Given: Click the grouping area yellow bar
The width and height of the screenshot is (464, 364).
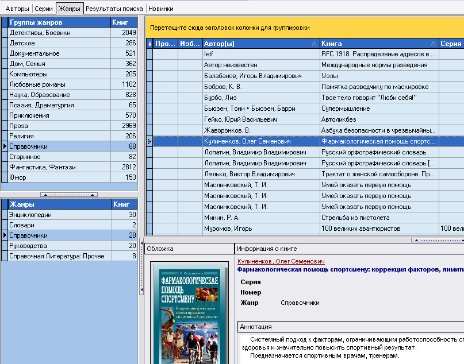Looking at the screenshot, I should click(x=305, y=28).
